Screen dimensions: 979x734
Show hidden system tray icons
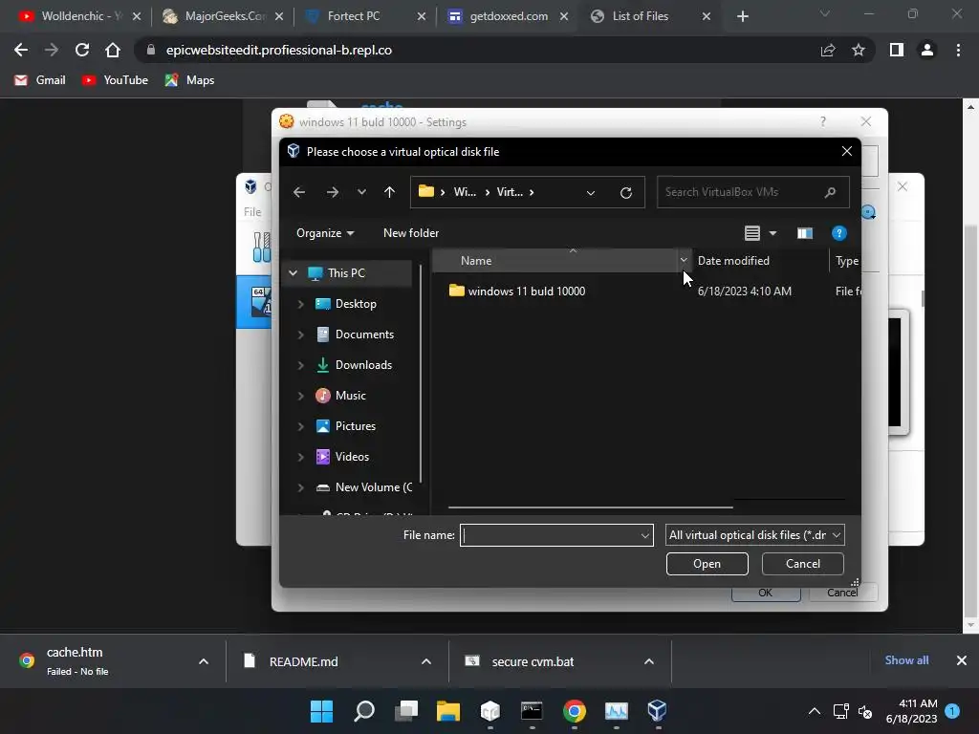click(815, 711)
